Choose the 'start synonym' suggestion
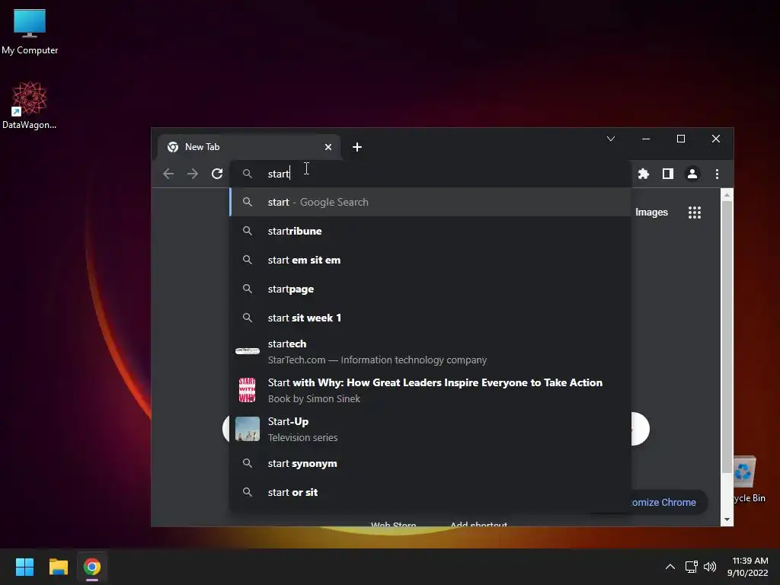Viewport: 780px width, 585px height. [x=430, y=463]
